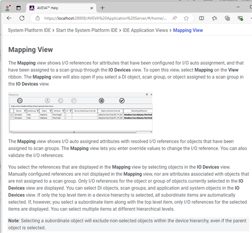Select the AVEVA Help browser tab
Viewport: 252px width, 233px height.
(61, 8)
